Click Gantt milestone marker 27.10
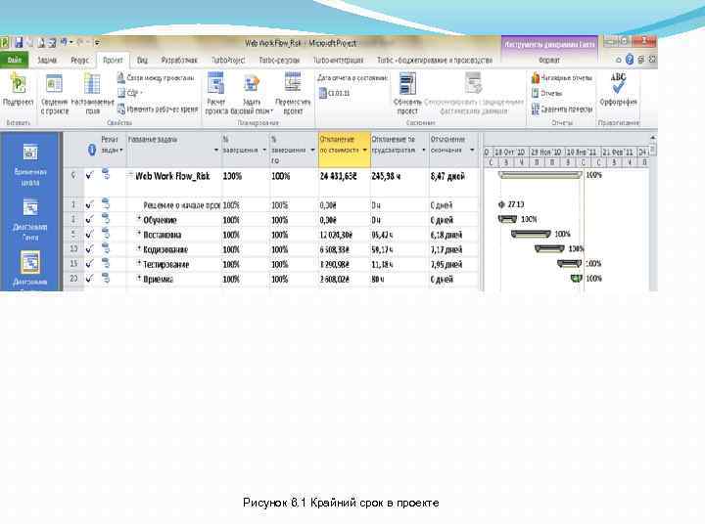 tap(501, 204)
